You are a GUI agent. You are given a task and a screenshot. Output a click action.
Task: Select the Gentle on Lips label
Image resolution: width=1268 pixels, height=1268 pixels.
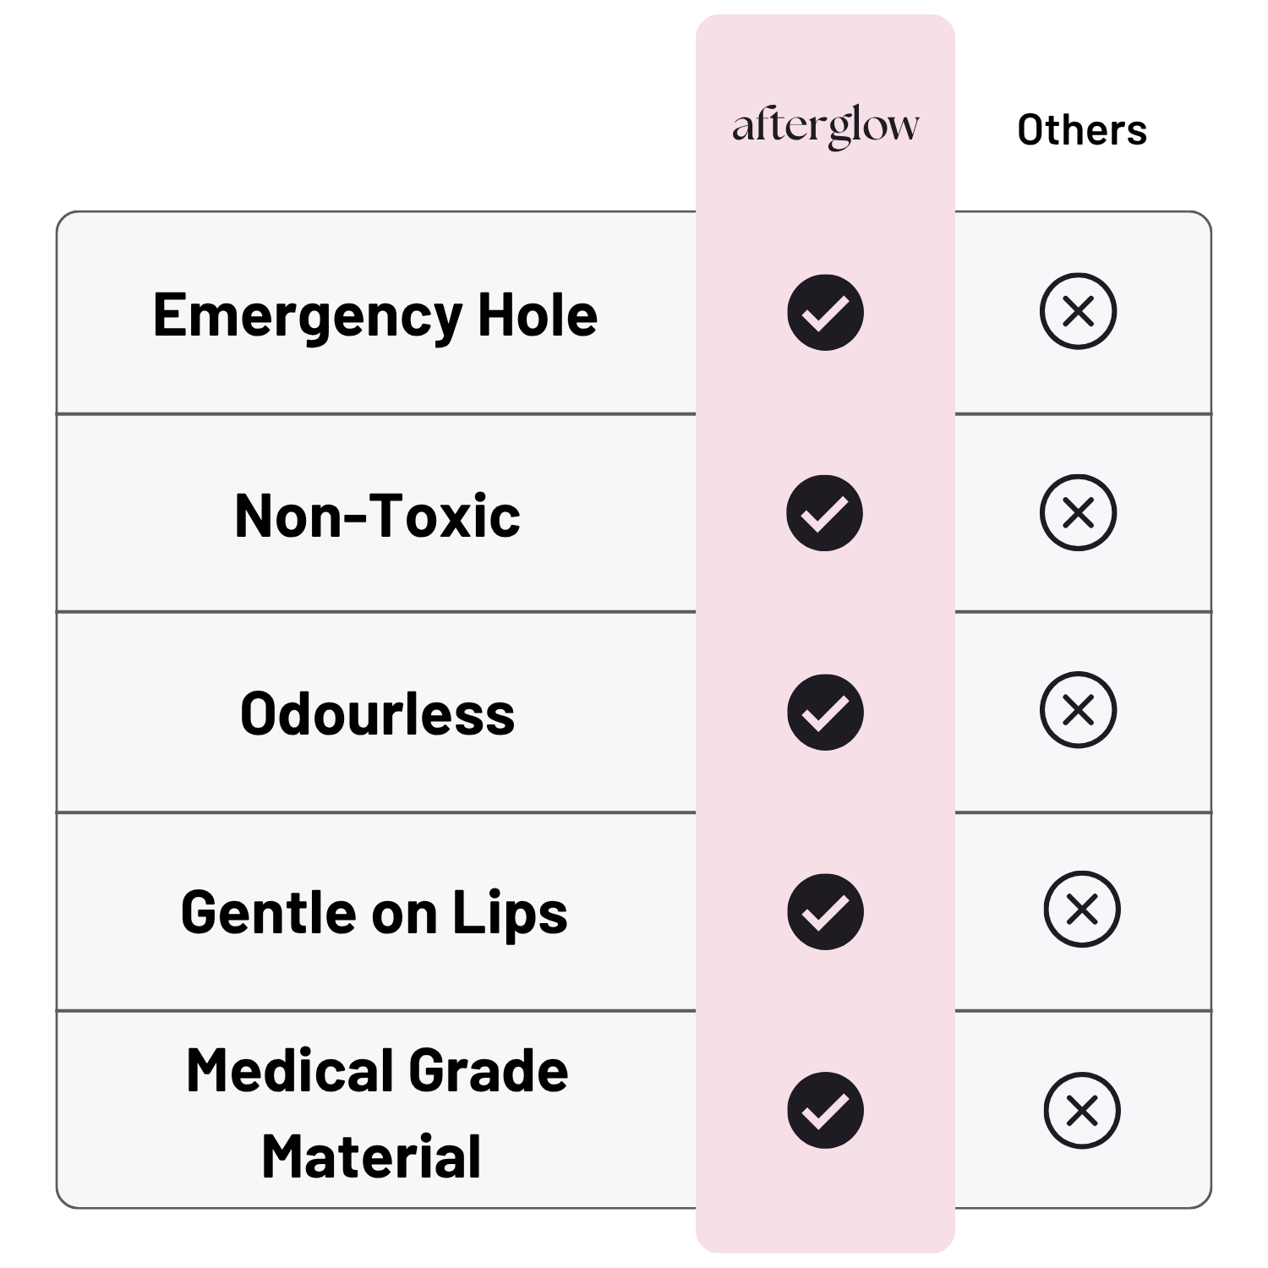[374, 913]
